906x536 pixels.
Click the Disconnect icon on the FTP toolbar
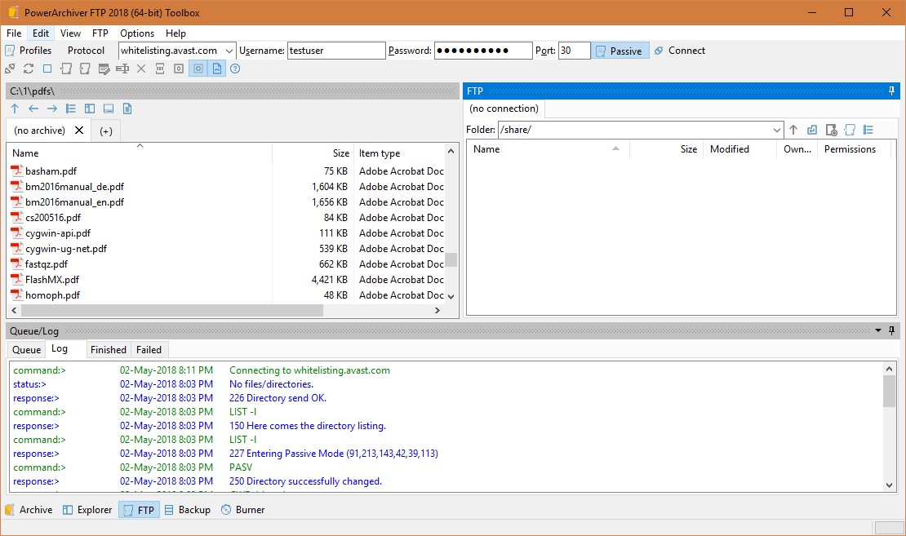pos(10,69)
